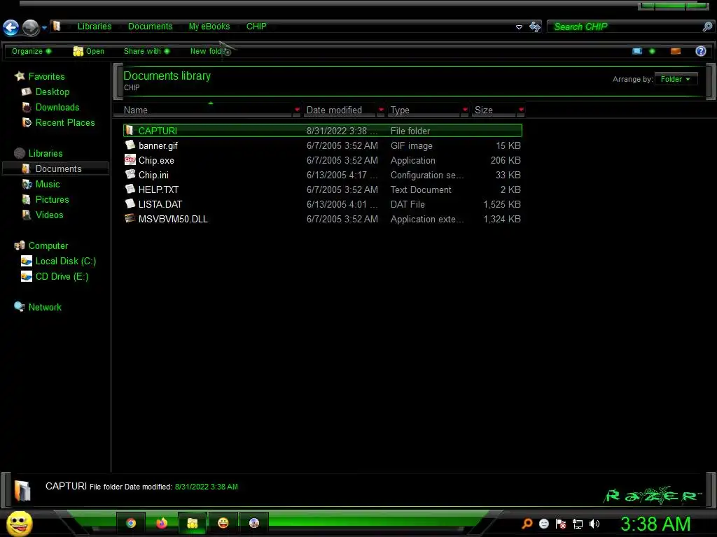The height and width of the screenshot is (537, 717).
Task: Click the CAPTURI folder icon in the details pane
Action: point(22,492)
